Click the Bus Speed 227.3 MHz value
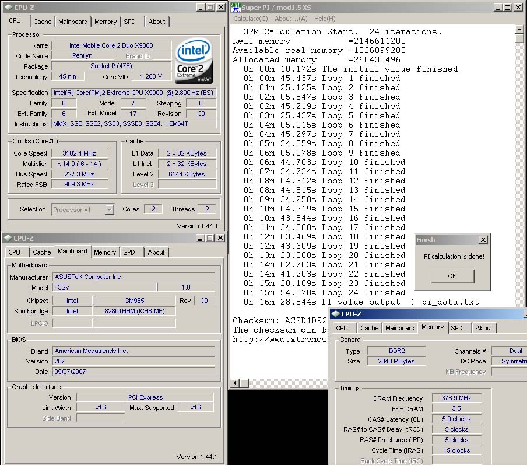527x466 pixels. (79, 174)
